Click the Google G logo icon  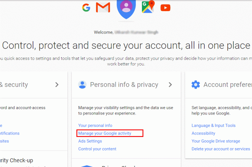(x=86, y=7)
